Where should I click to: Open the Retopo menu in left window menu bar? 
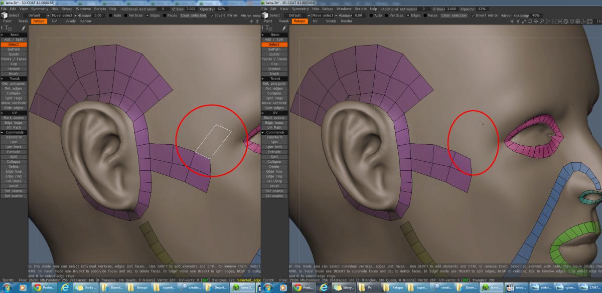coord(67,9)
